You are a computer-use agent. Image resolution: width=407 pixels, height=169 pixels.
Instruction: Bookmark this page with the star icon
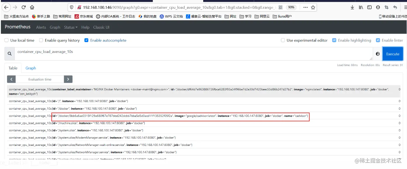click(313, 7)
